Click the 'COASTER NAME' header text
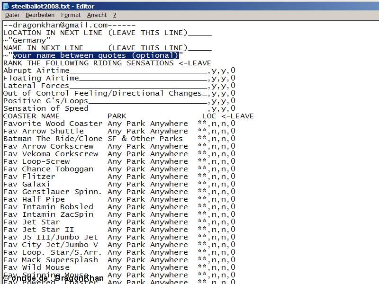Image resolution: width=379 pixels, height=284 pixels. pos(31,116)
